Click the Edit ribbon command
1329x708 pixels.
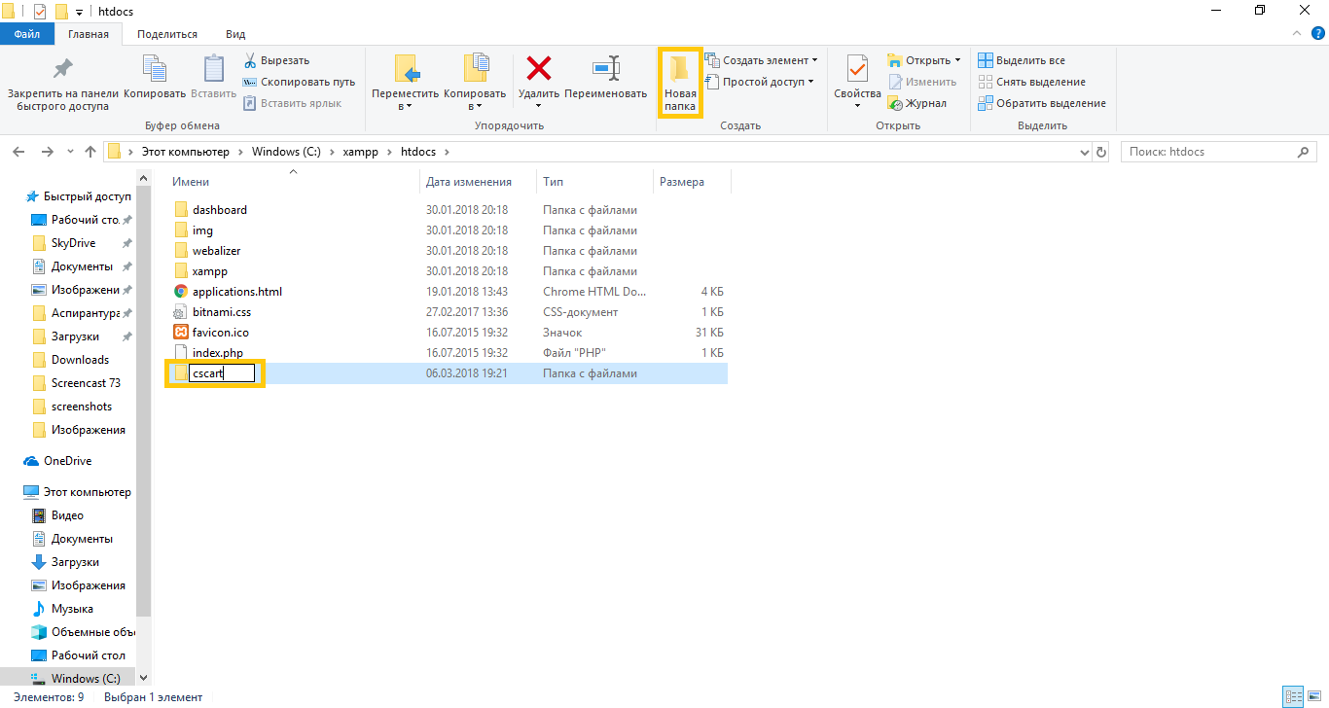click(921, 82)
